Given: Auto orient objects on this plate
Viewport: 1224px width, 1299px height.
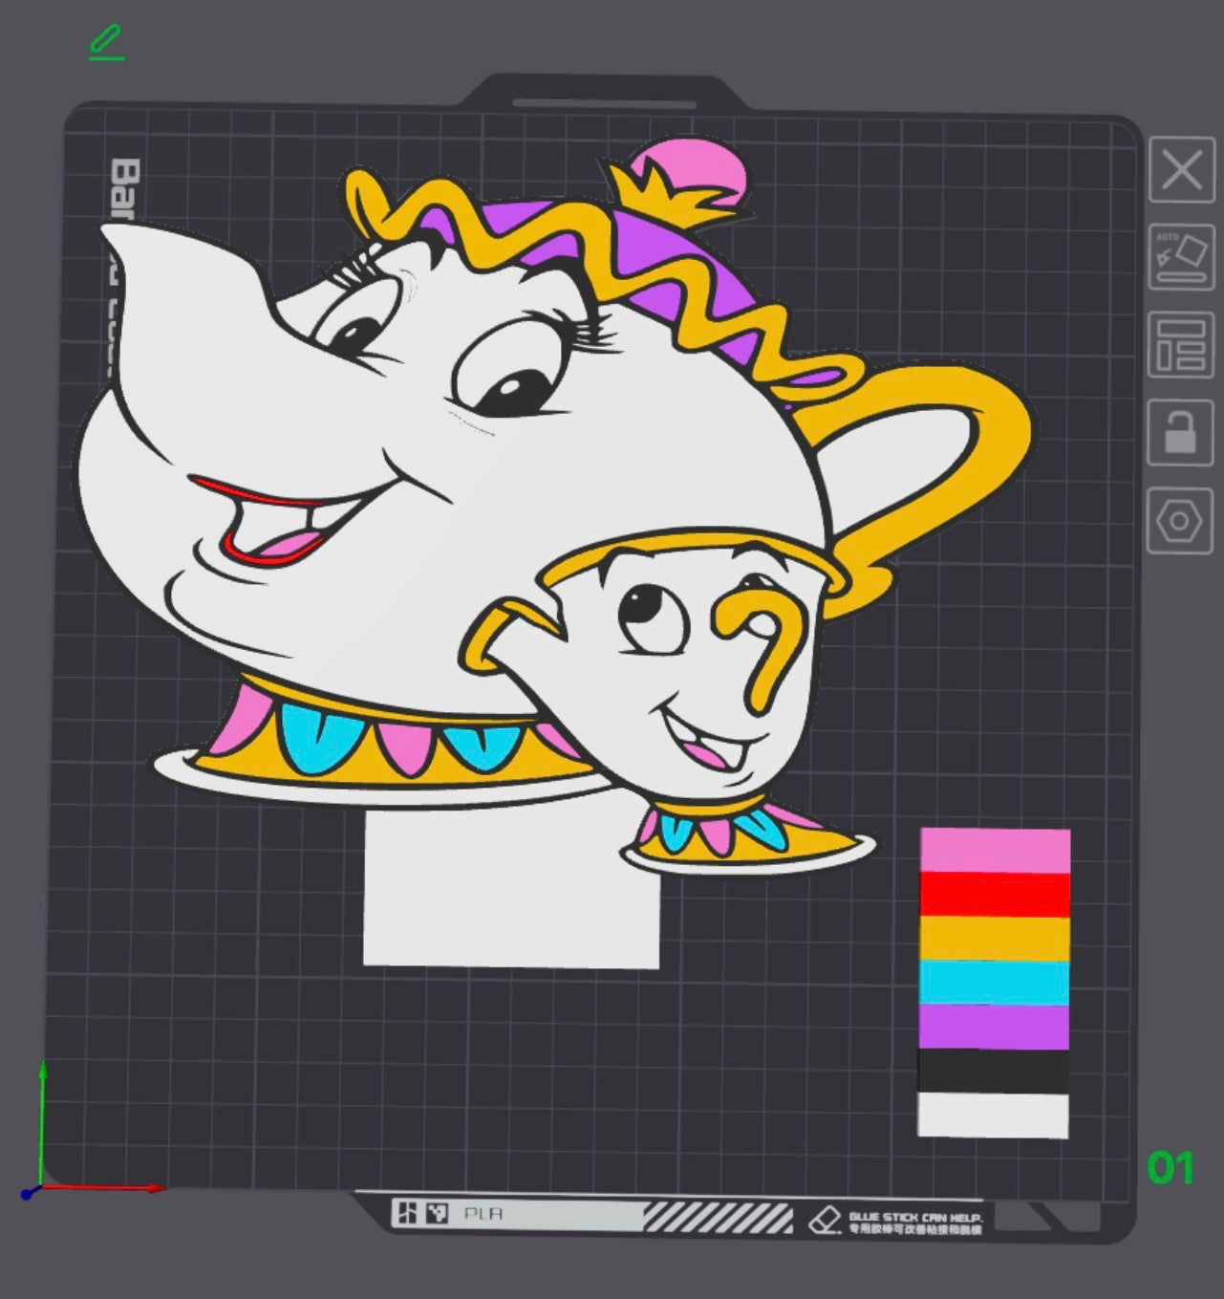Looking at the screenshot, I should [x=1182, y=257].
